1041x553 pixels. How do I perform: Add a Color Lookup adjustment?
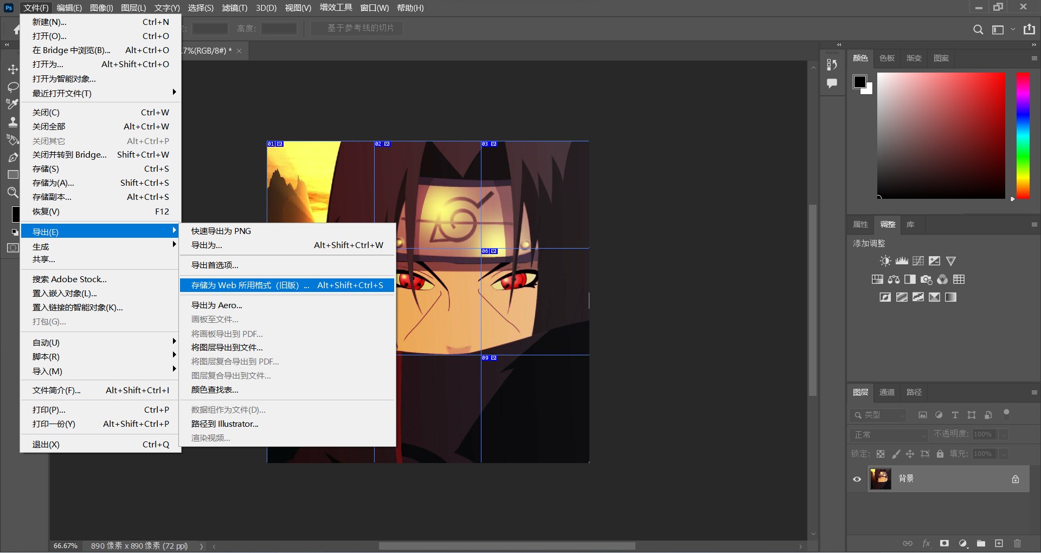click(x=959, y=279)
